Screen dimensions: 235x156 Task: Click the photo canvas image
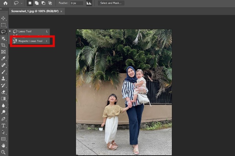124,92
